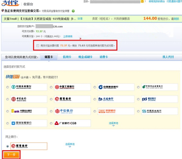Switch to the 信用卡 tab
This screenshot has height=159, width=182.
pyautogui.click(x=67, y=57)
